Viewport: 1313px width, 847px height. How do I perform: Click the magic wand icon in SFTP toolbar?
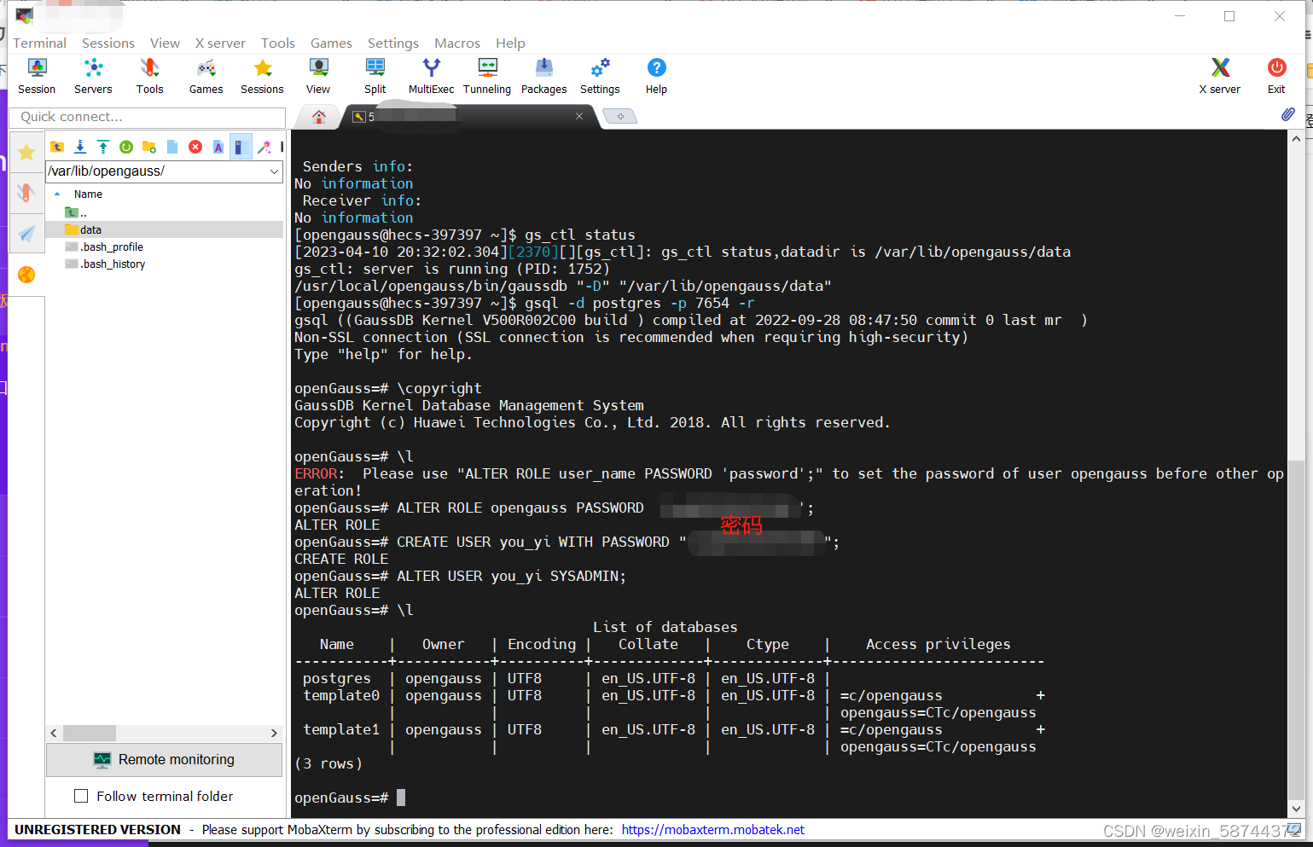click(x=264, y=147)
